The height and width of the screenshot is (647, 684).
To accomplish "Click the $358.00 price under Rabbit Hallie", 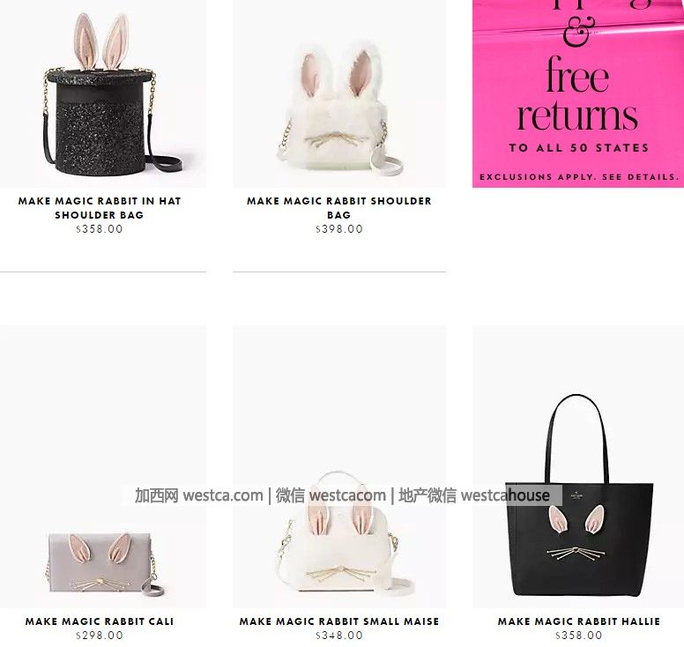I will pos(579,636).
